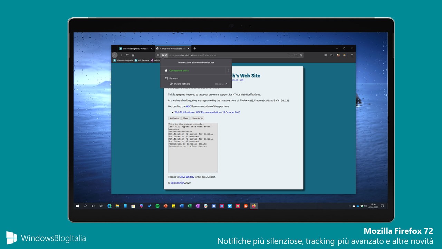Image resolution: width=442 pixels, height=249 pixels.
Task: Save page to Pocket
Action: (x=296, y=55)
